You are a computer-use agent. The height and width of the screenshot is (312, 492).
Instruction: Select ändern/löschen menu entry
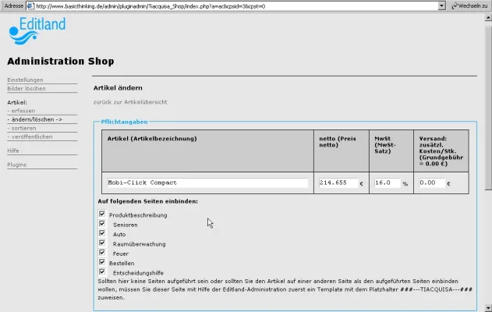[35, 119]
